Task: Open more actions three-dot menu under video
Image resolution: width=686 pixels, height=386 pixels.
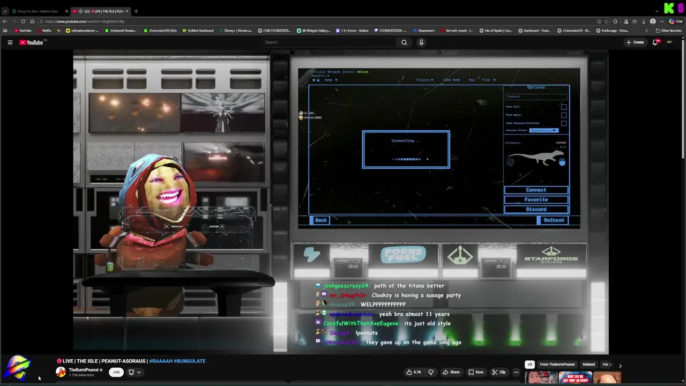Action: click(516, 372)
